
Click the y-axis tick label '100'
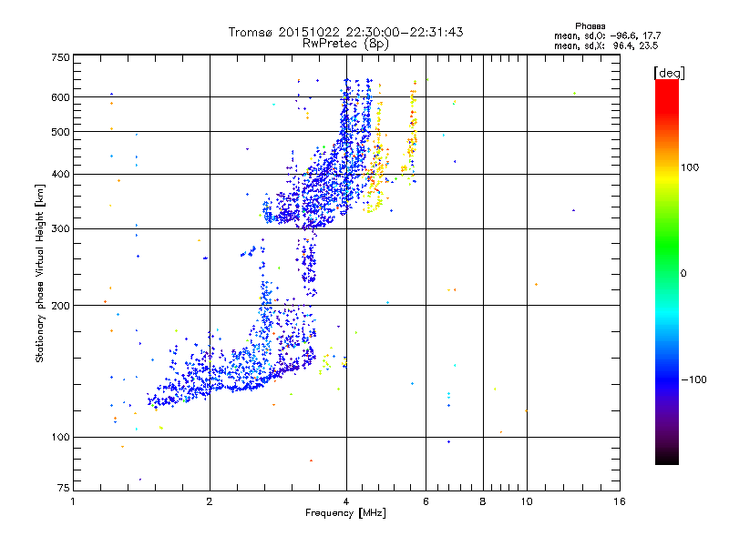[x=60, y=438]
